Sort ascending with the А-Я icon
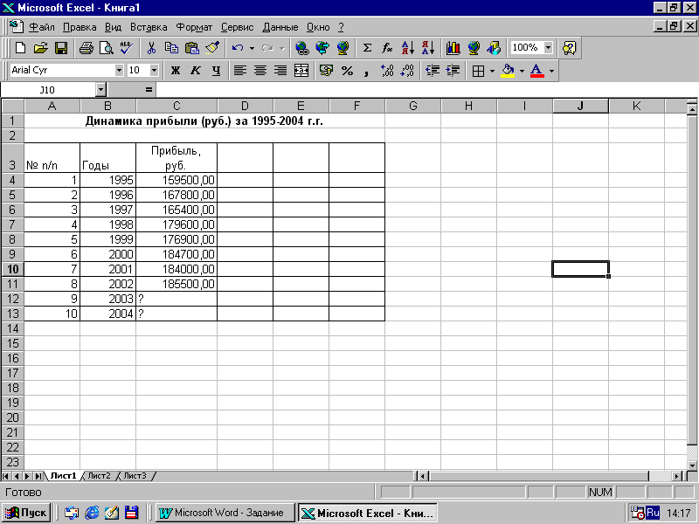 coord(408,48)
